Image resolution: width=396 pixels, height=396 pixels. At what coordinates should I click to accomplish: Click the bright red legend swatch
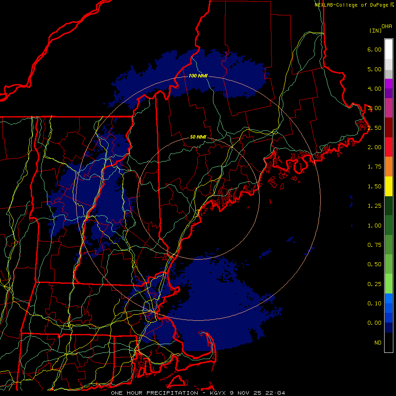[389, 147]
